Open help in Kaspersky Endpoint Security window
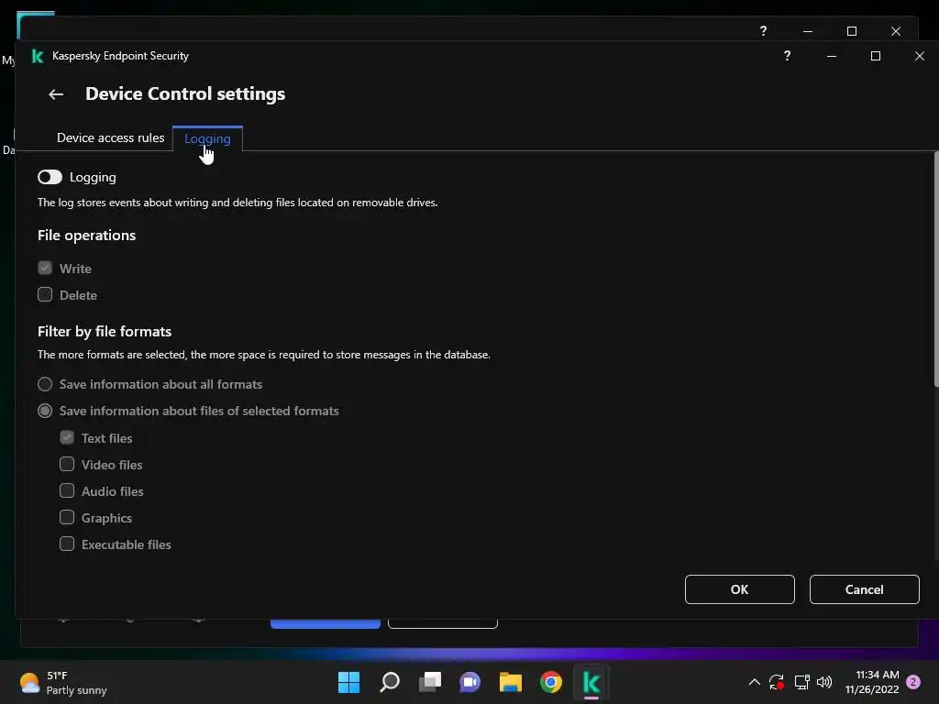 click(787, 56)
